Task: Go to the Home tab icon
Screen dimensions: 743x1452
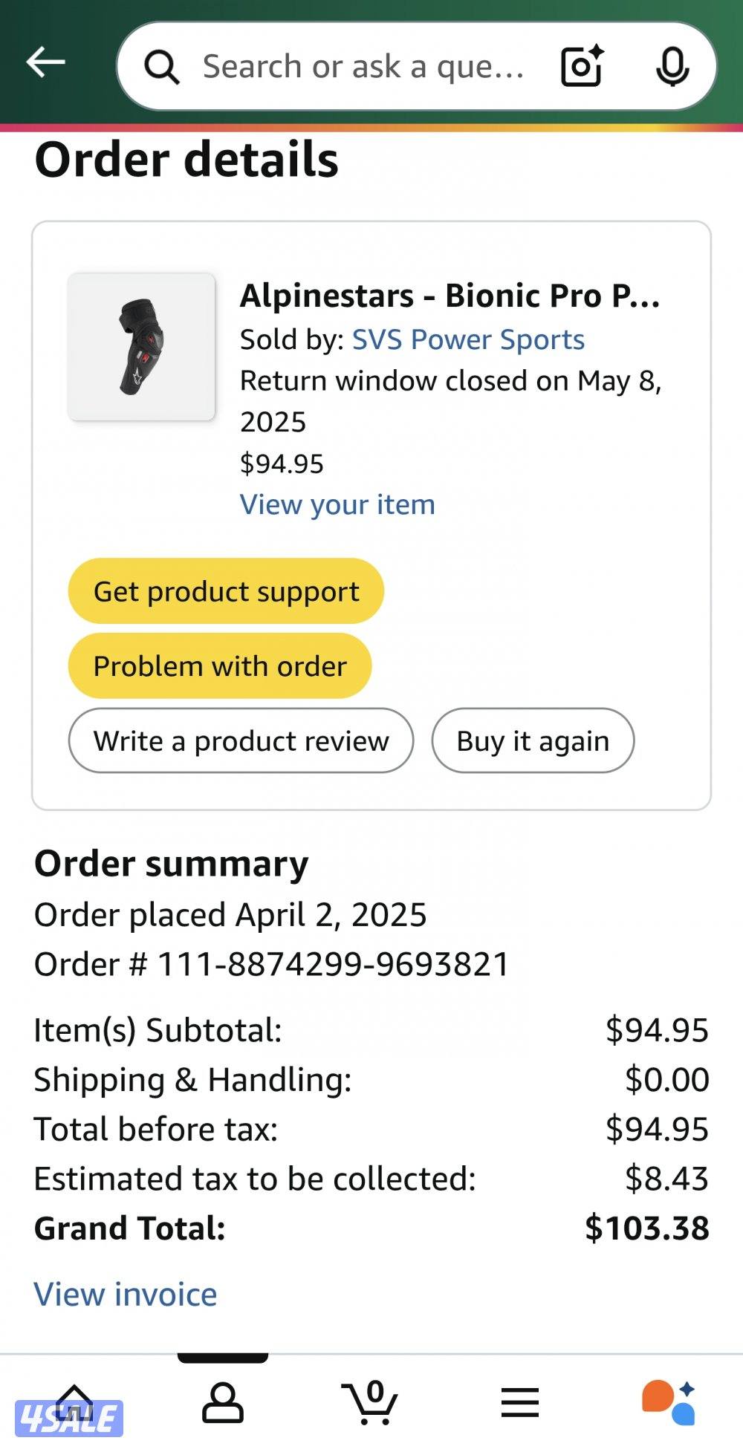Action: tap(73, 1402)
